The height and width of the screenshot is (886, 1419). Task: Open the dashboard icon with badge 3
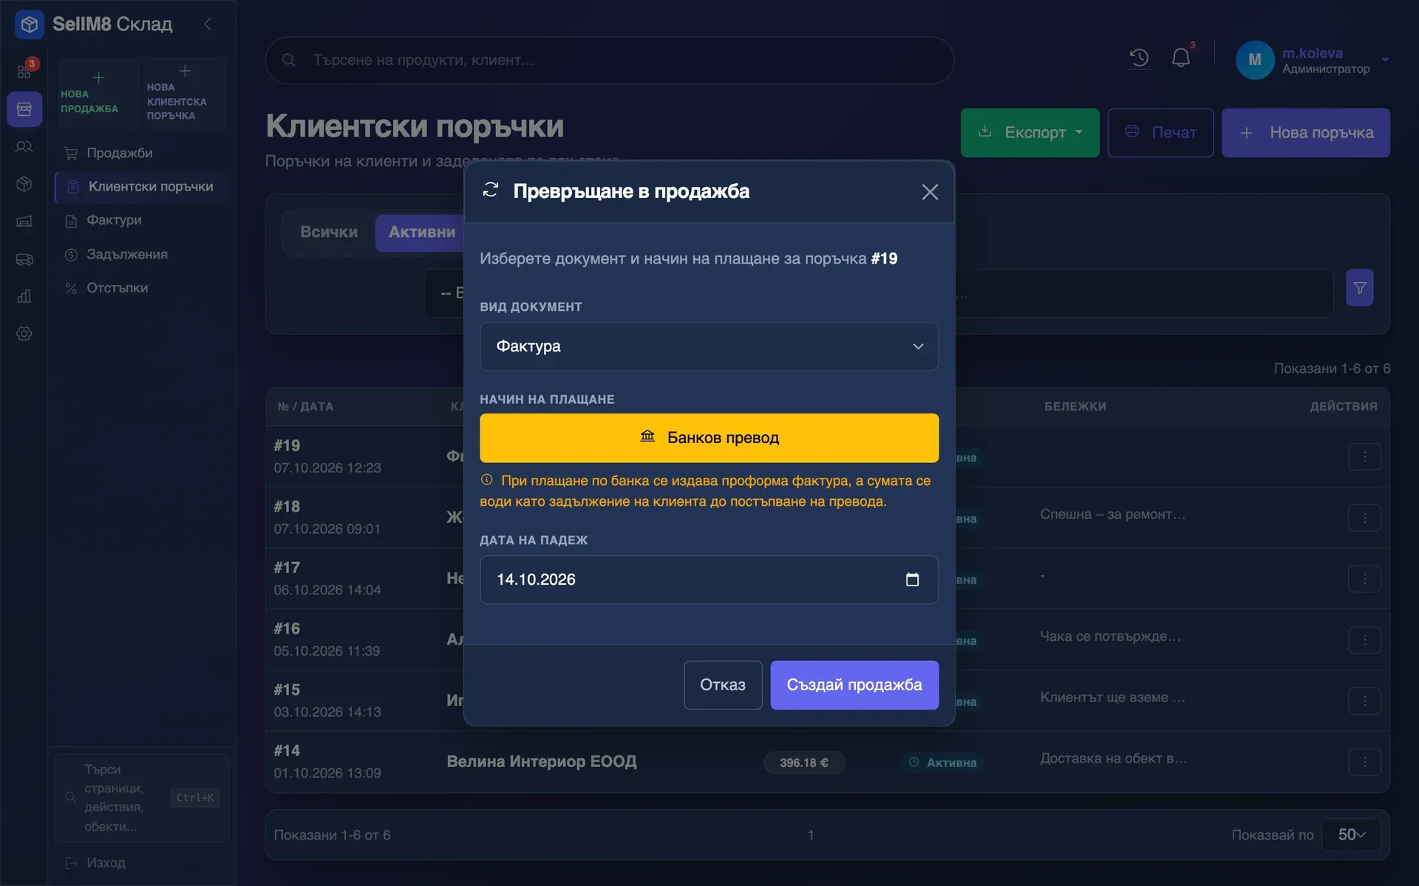pos(24,71)
